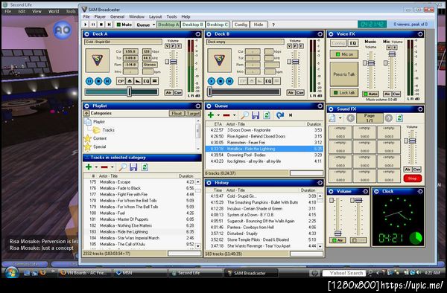Select Rammstein - Feuer Frei in Queue

264,143
